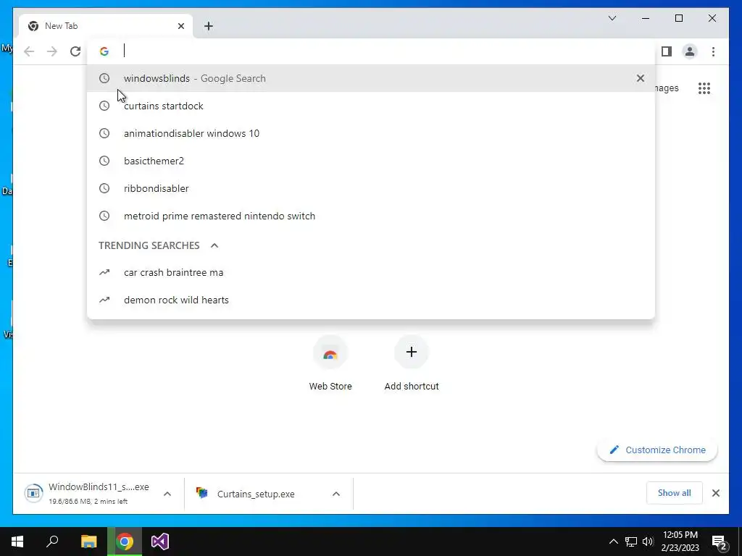
Task: Select metroid prime remastered nintendo switch
Action: pyautogui.click(x=371, y=216)
